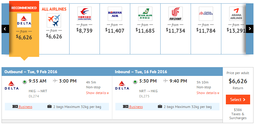Expand inbound flight Show details
Image resolution: width=255 pixels, height=124 pixels.
point(208,93)
